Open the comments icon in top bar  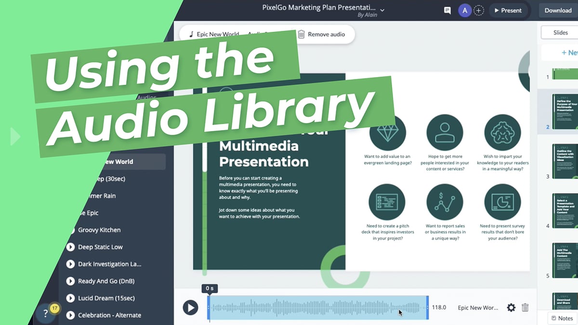(447, 11)
